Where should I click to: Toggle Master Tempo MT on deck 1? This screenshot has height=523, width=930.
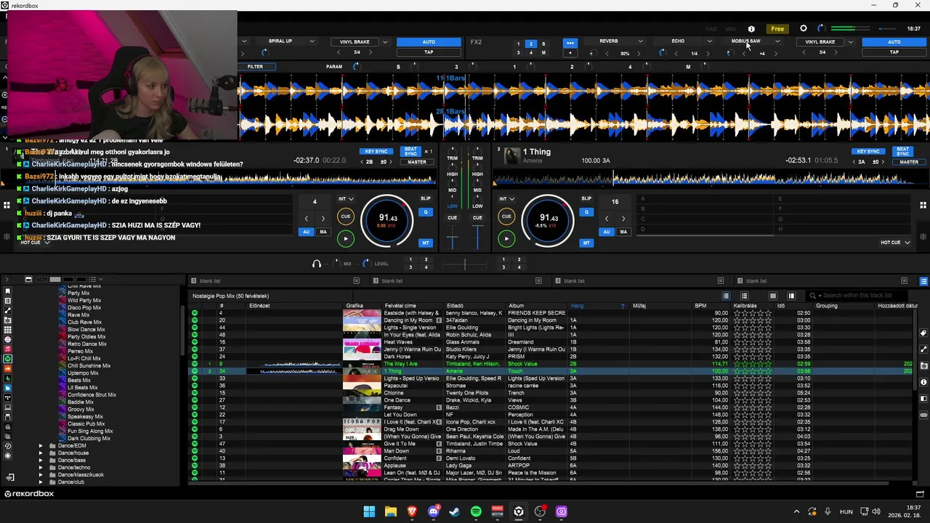point(426,243)
